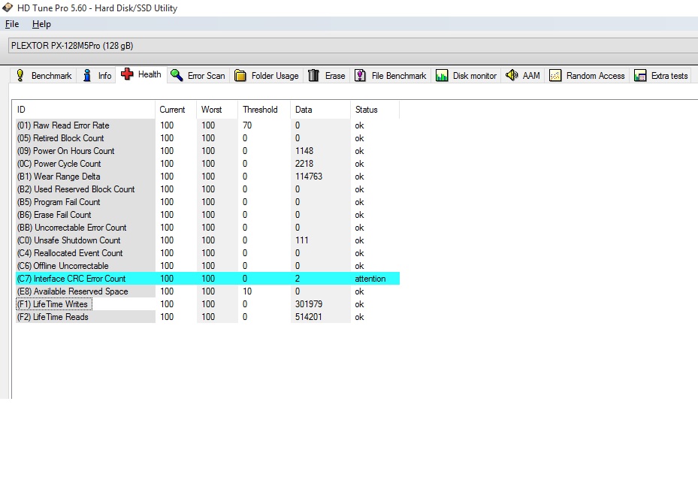Sort by the Threshold column header
The height and width of the screenshot is (486, 698).
click(x=260, y=110)
